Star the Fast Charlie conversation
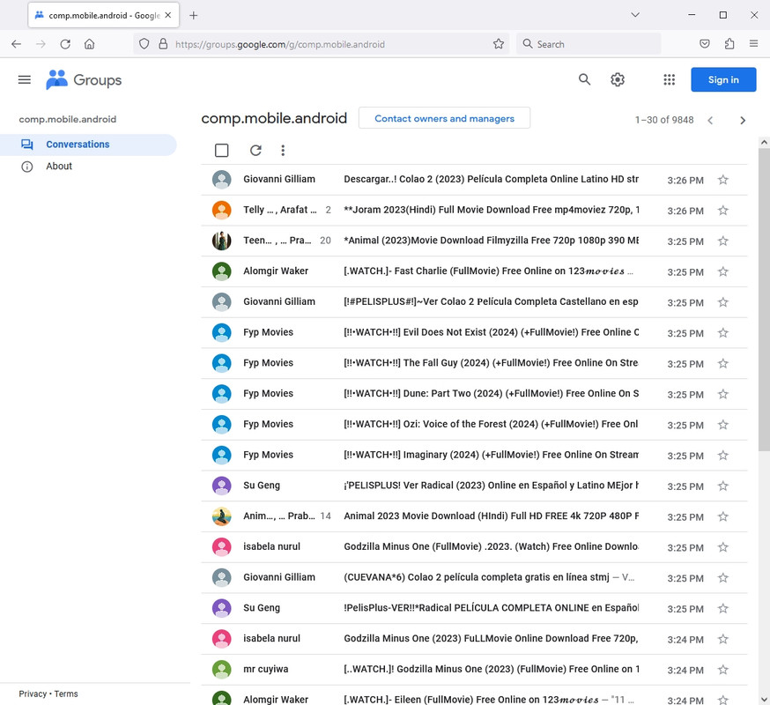This screenshot has width=770, height=705. click(722, 271)
